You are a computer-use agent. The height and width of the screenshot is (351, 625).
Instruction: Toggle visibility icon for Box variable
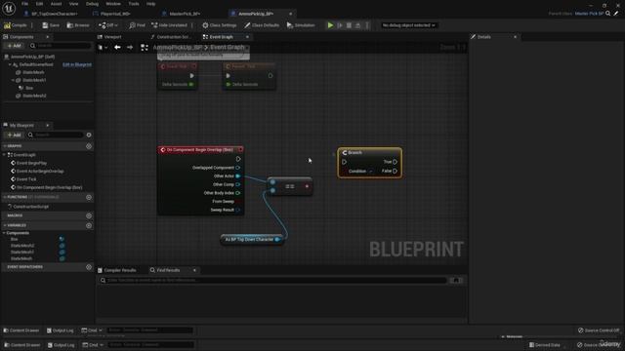tap(62, 239)
